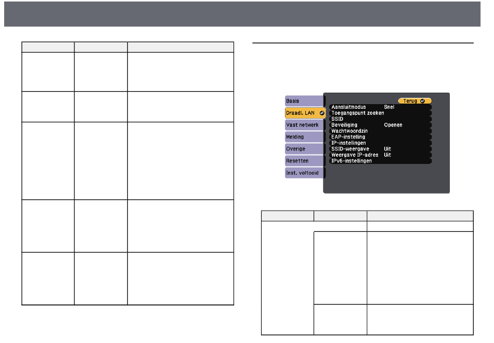Viewport: 494px width, 343px height.
Task: Open the IPv6-instellingen entry
Action: [381, 161]
